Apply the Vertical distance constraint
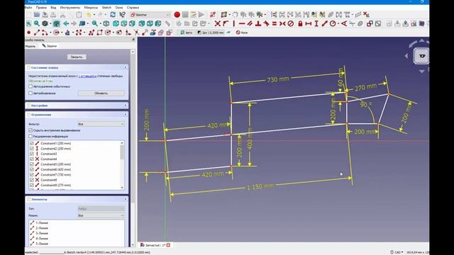 (316, 23)
